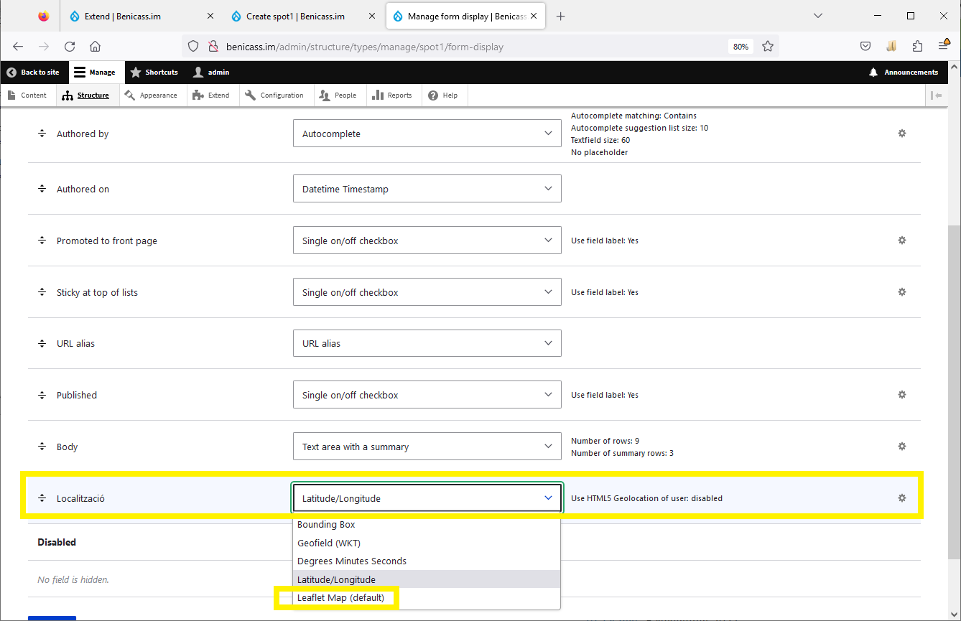This screenshot has height=621, width=961.
Task: Open Promoted to front page widget dropdown
Action: pyautogui.click(x=427, y=241)
